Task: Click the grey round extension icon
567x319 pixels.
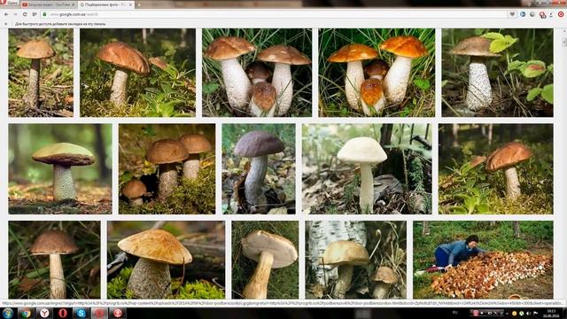Action: click(532, 14)
